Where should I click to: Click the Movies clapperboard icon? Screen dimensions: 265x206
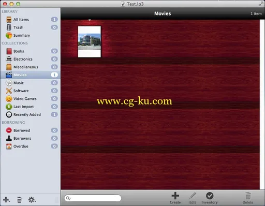9,75
